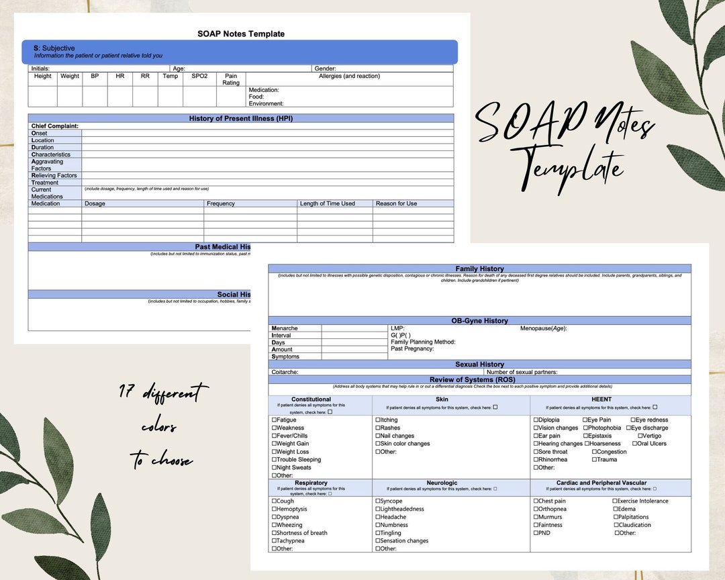Screen dimensions: 725x580
Task: Click the Chief Complaint field
Action: pos(201,126)
